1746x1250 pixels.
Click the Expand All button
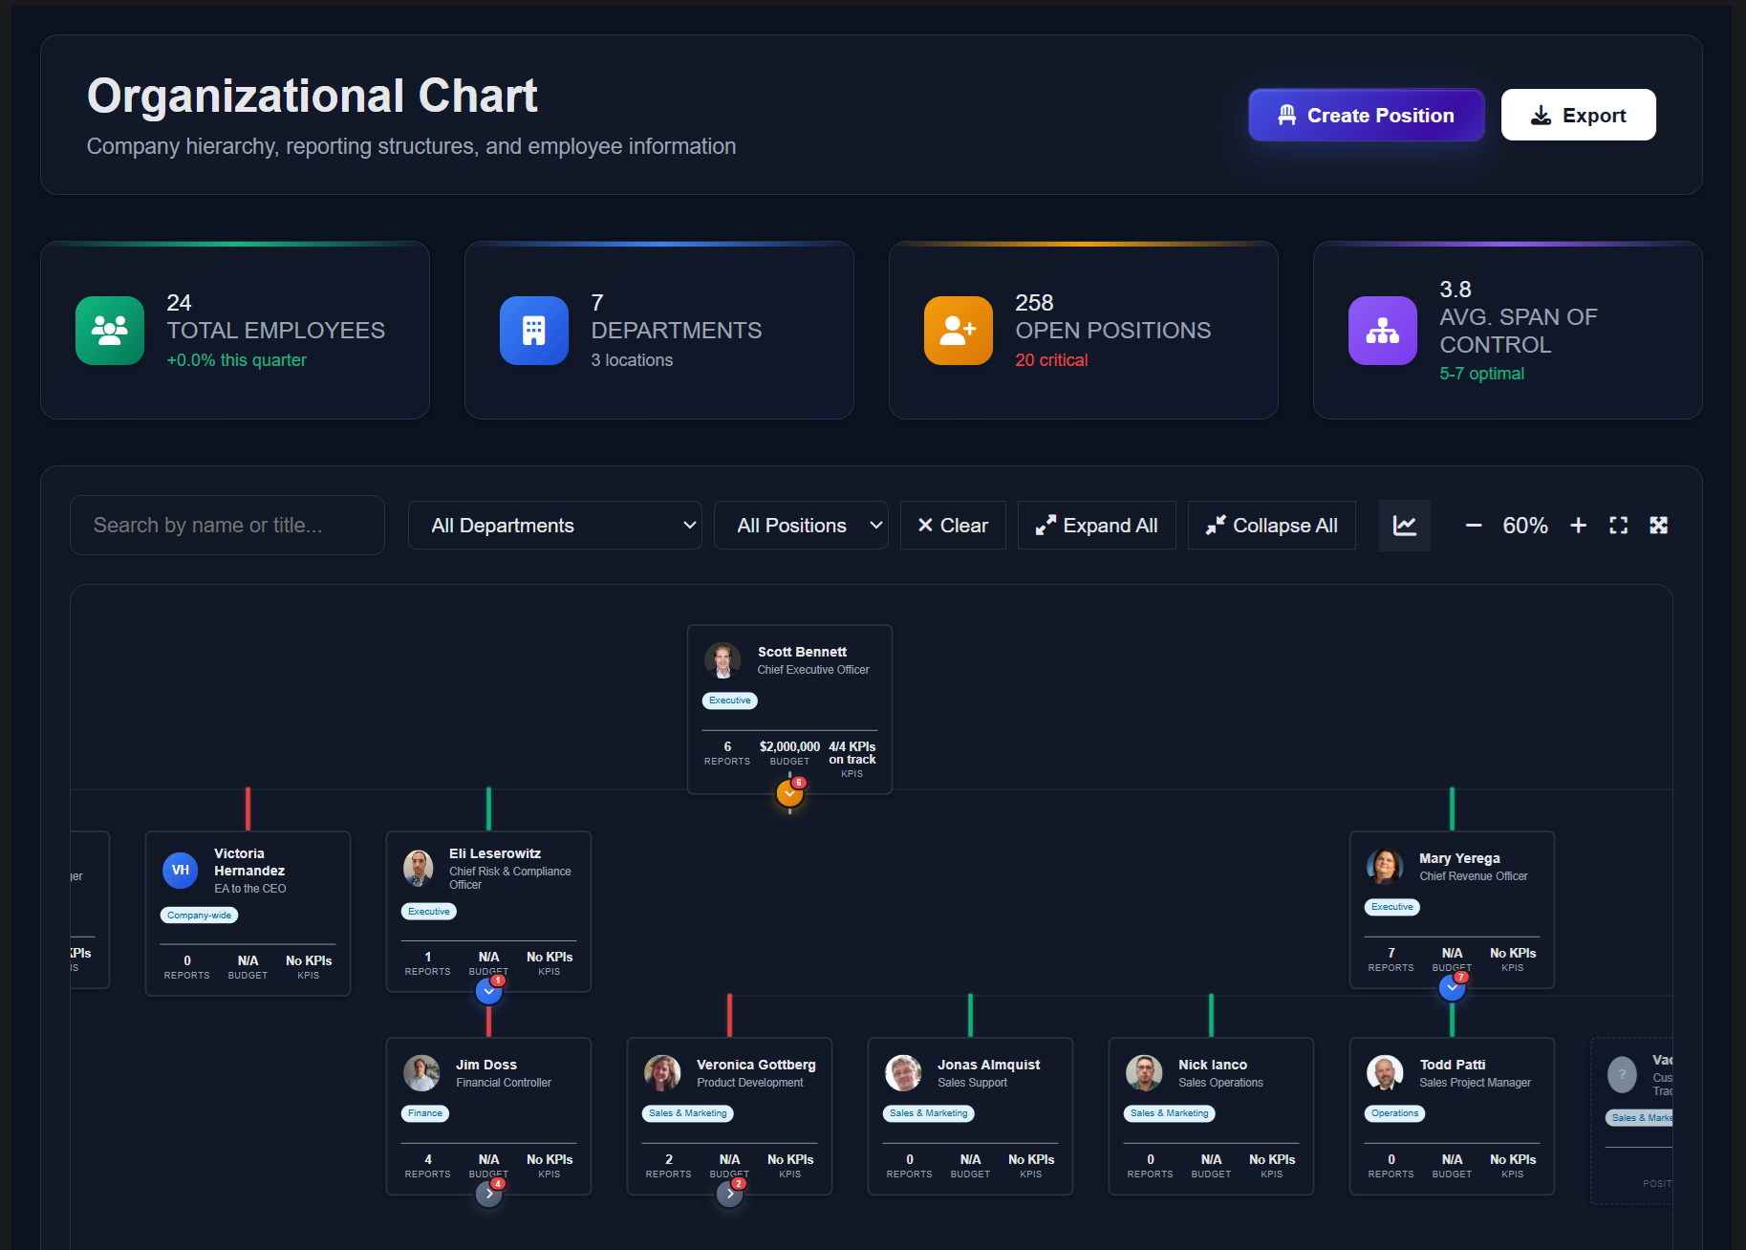point(1096,525)
